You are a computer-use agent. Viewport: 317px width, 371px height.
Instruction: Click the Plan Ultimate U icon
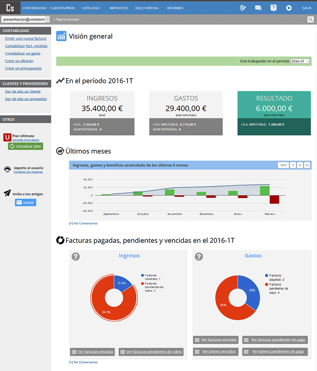pos(7,137)
